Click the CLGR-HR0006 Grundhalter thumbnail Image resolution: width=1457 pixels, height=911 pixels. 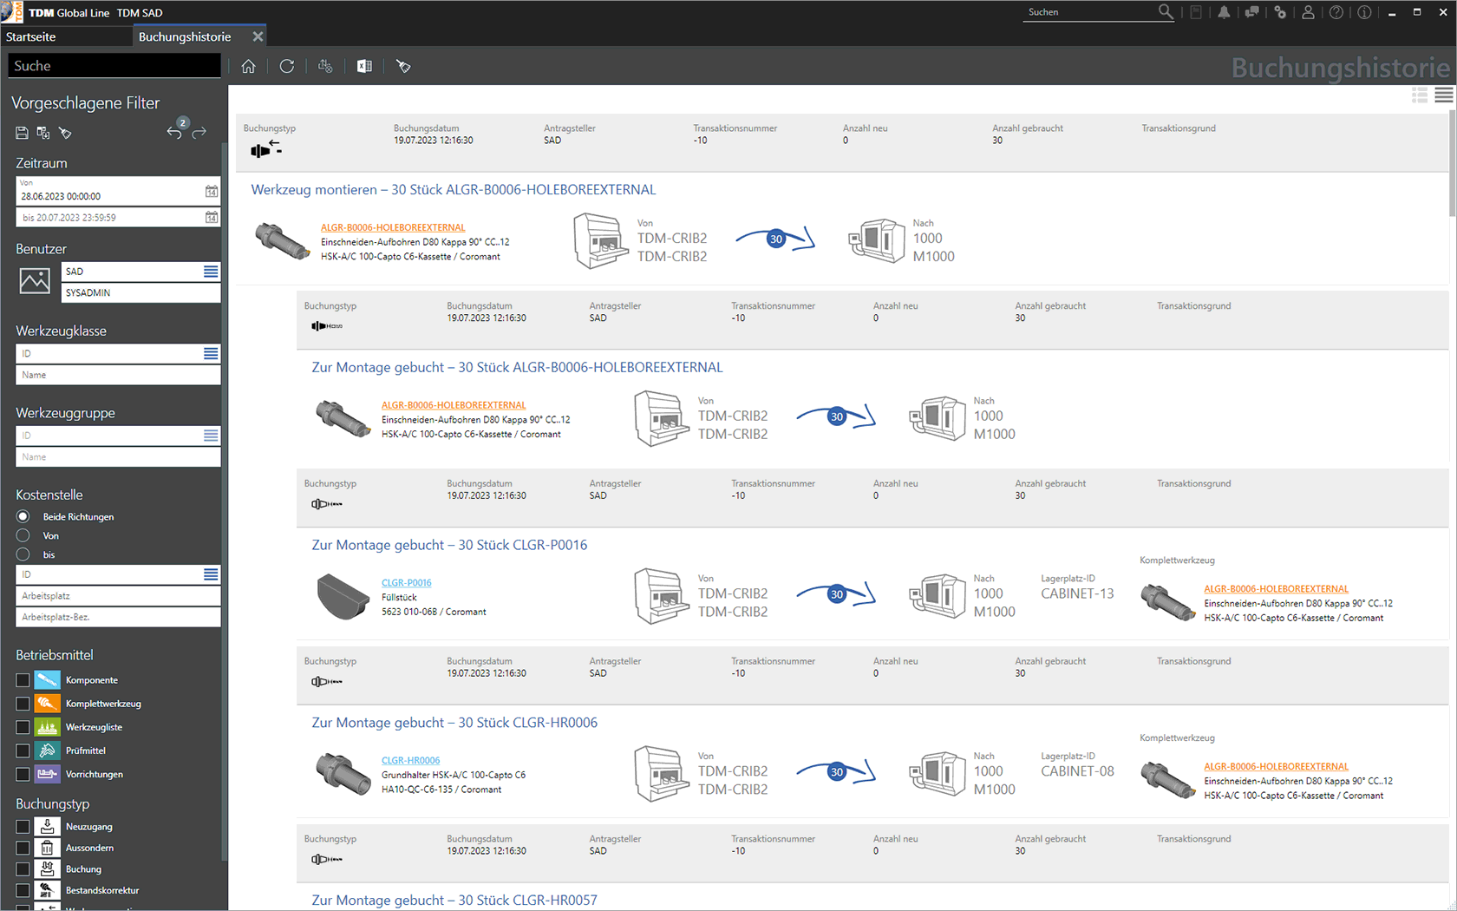click(343, 773)
